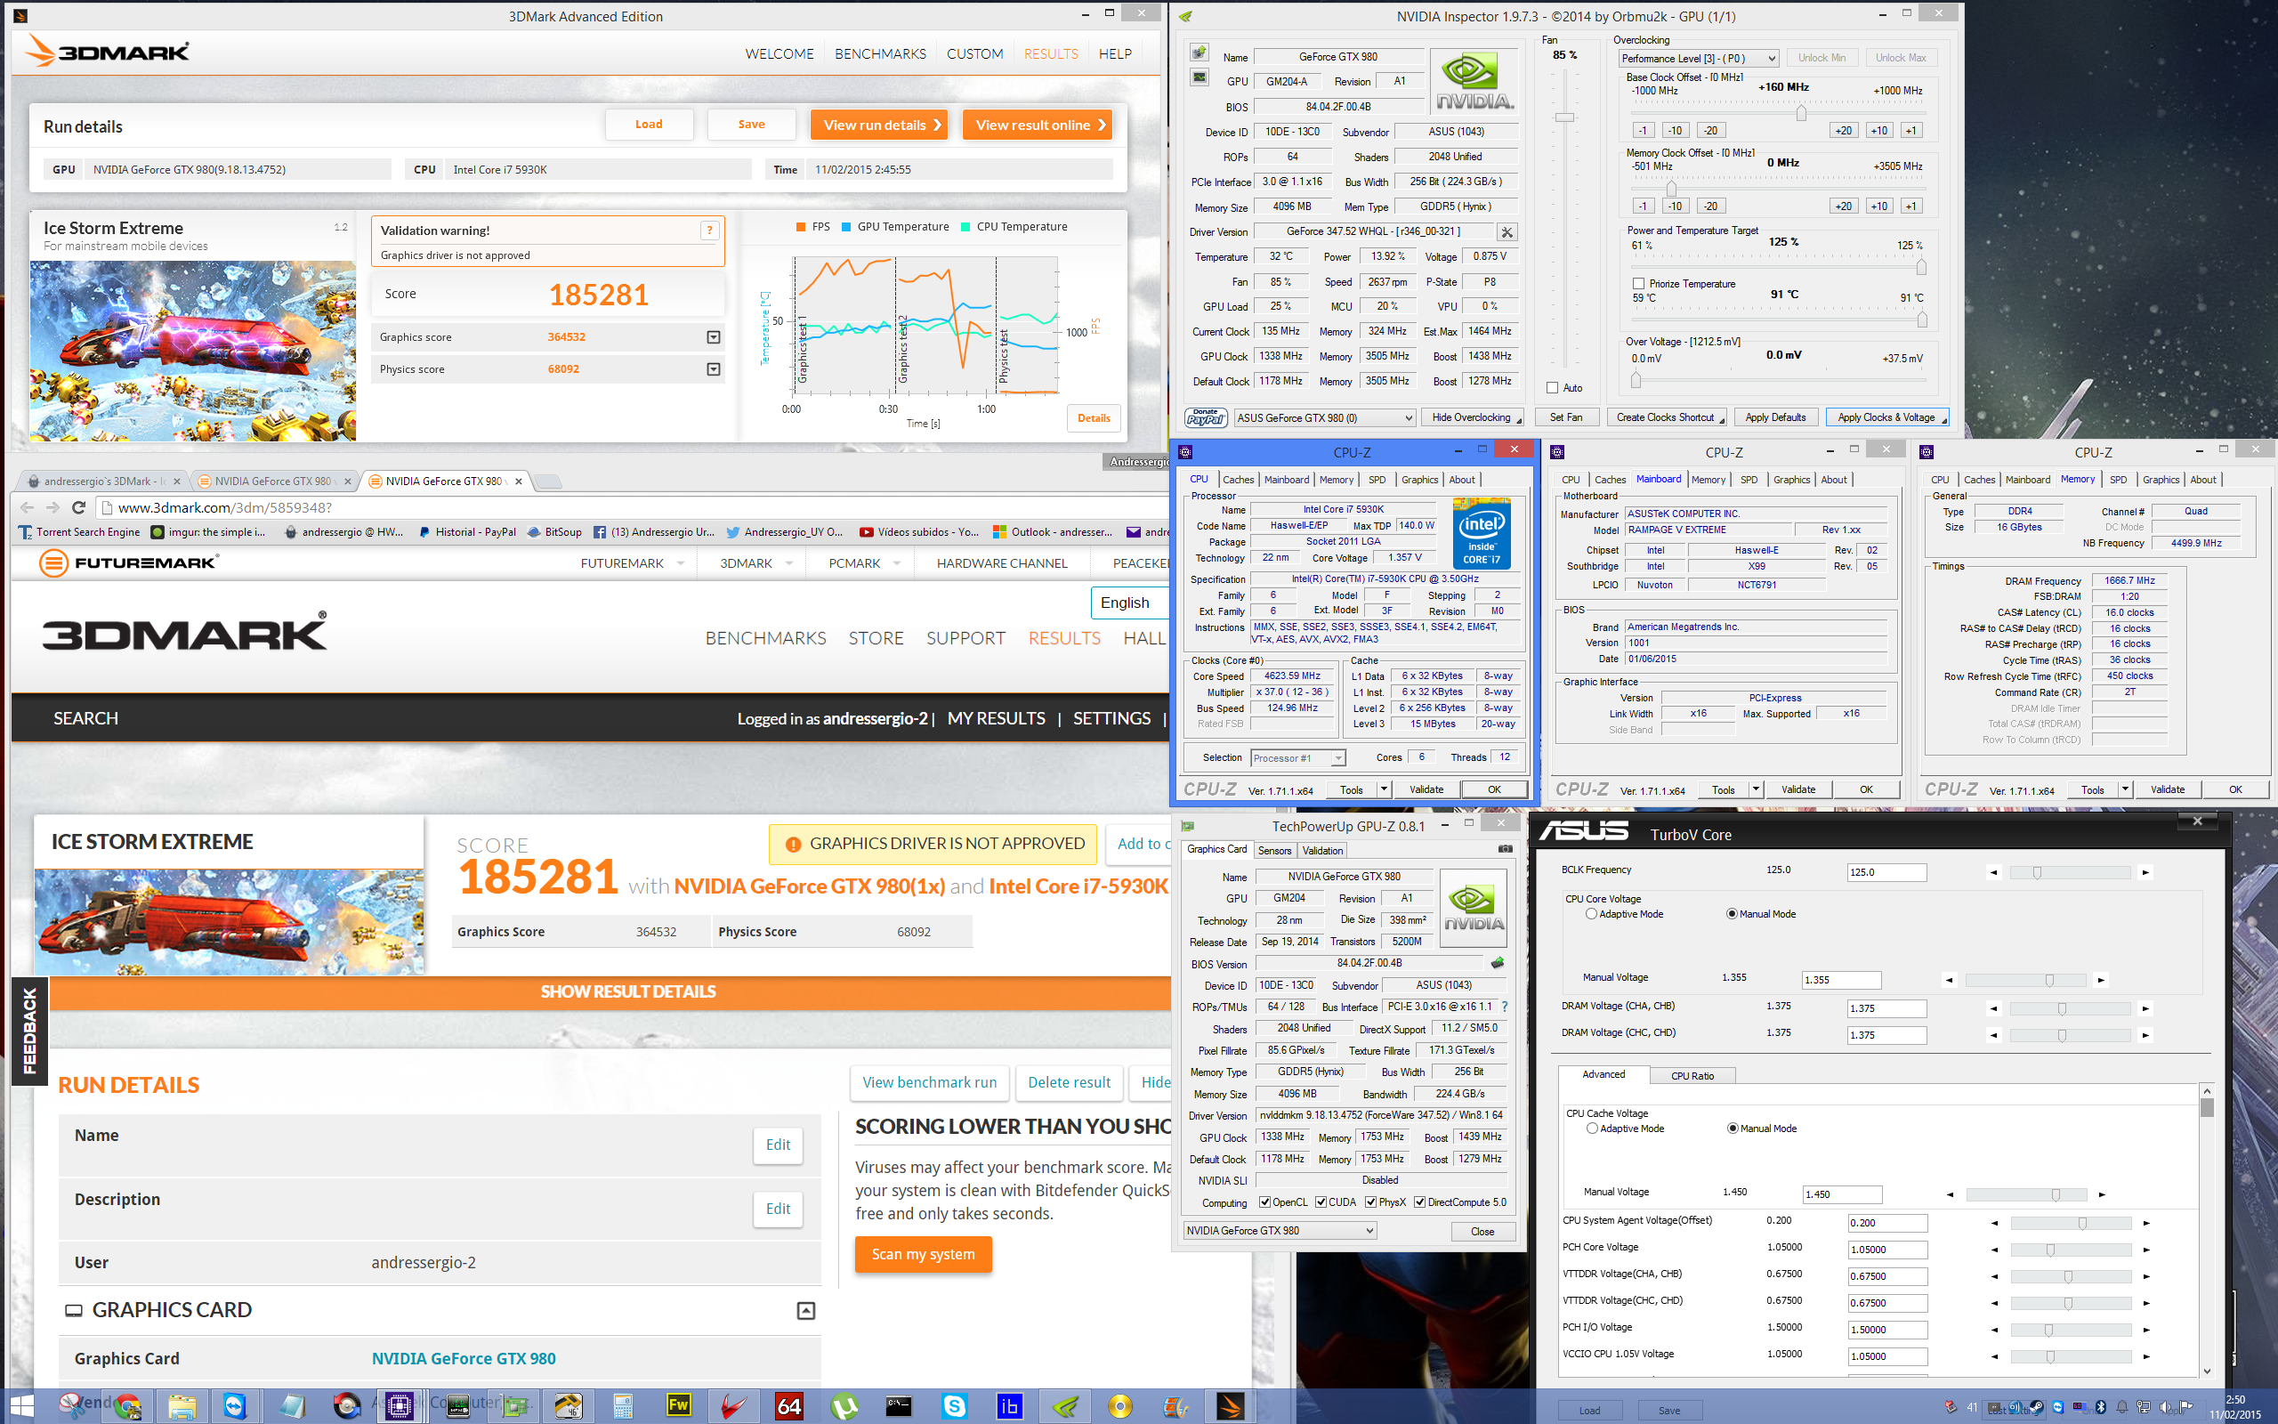Open the CPU-Z Processor #1 selection dropdown
Screen dimensions: 2278x1424
coord(1298,757)
